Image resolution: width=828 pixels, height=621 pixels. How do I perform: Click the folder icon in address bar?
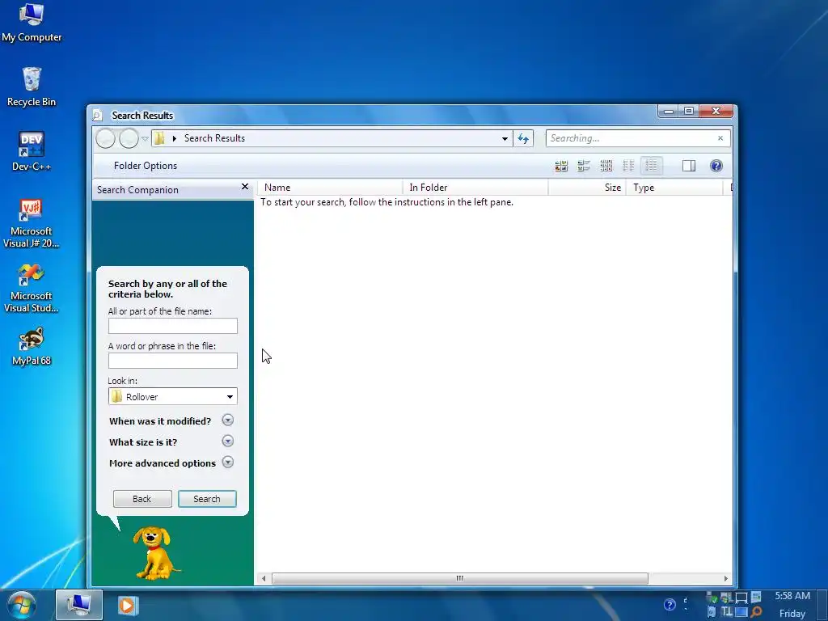point(159,138)
